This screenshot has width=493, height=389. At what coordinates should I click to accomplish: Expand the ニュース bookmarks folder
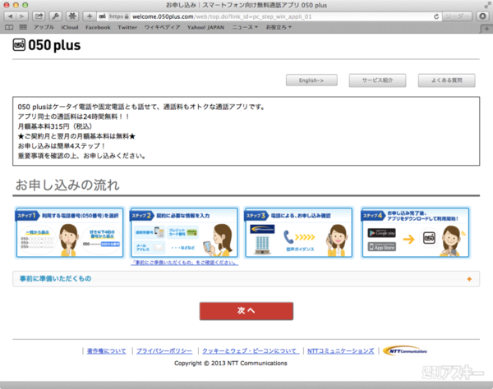(245, 27)
